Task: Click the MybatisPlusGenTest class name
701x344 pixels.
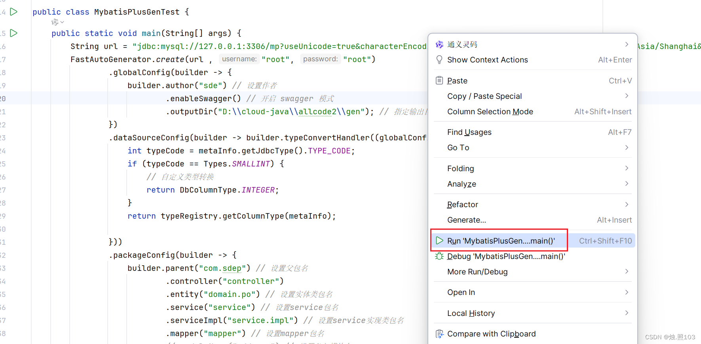Action: click(x=137, y=12)
